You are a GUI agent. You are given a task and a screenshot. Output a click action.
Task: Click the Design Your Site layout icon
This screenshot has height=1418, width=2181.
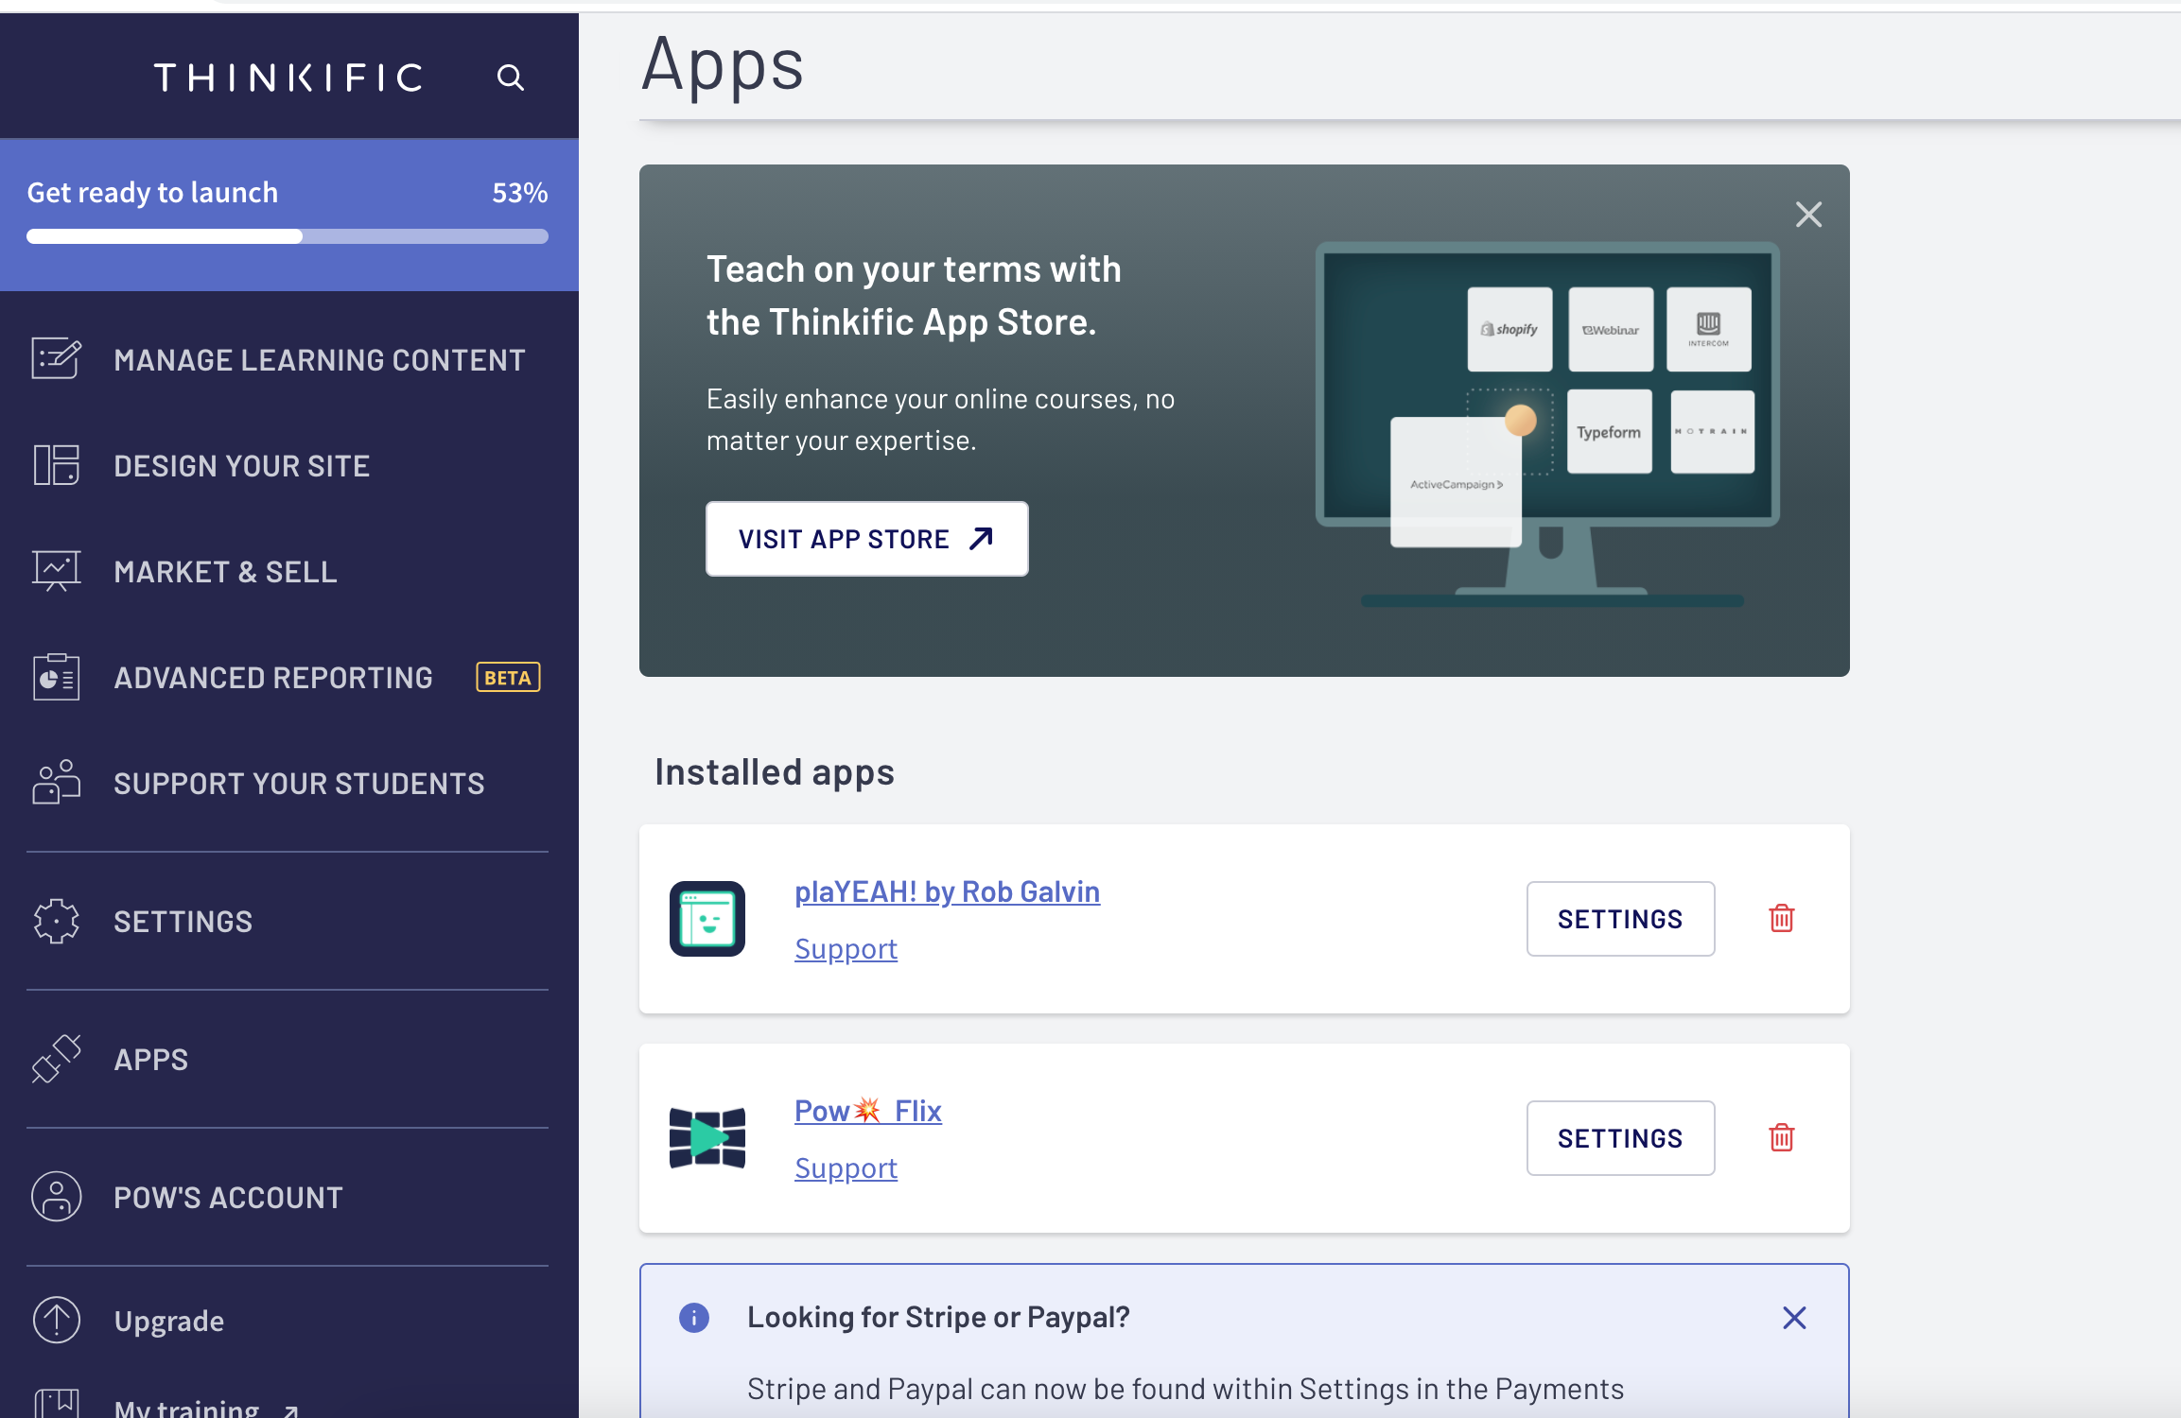tap(56, 465)
